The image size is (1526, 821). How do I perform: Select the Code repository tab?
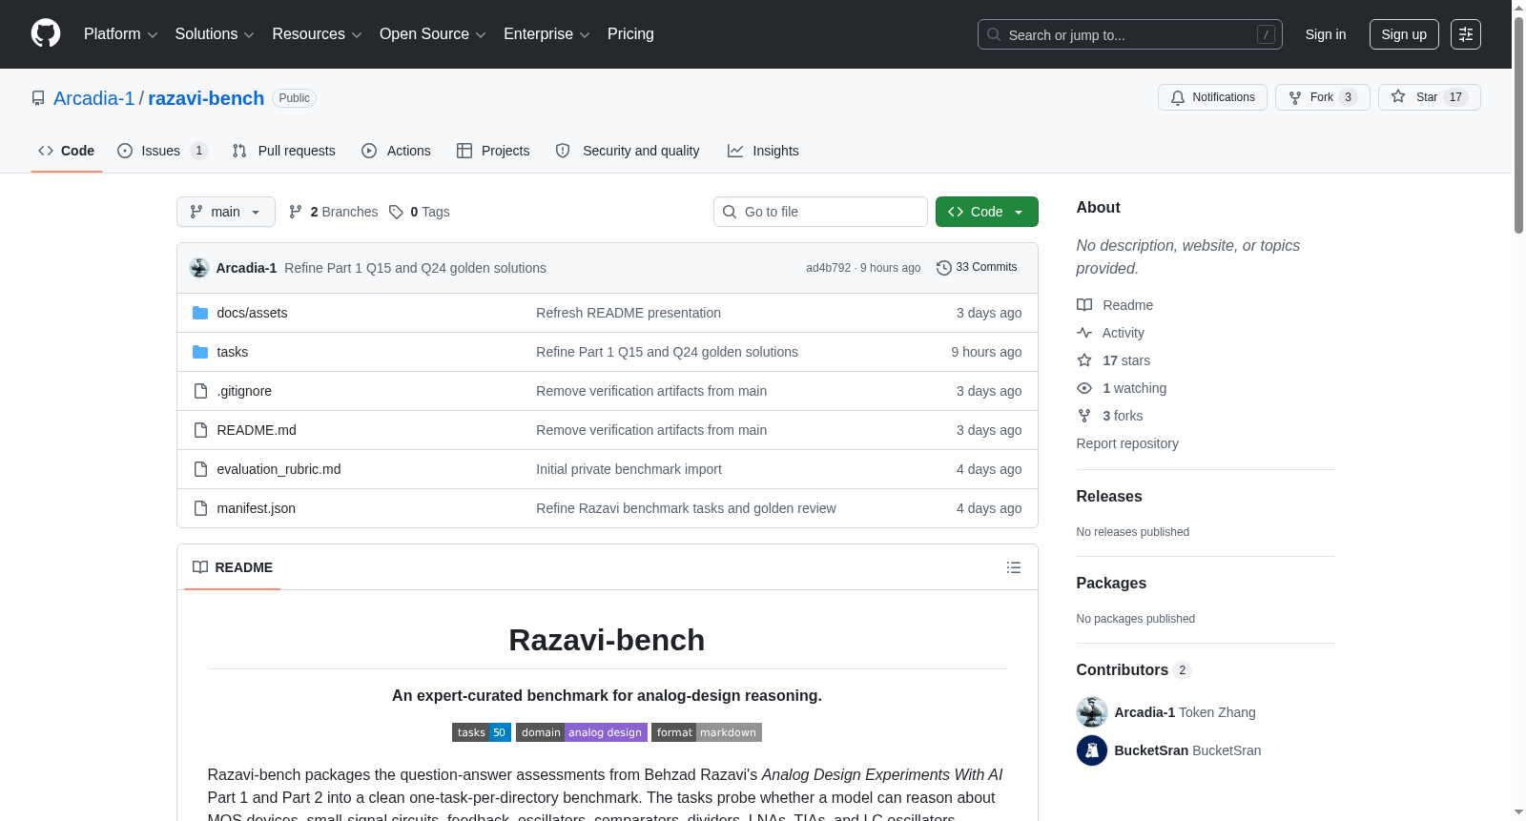click(67, 151)
